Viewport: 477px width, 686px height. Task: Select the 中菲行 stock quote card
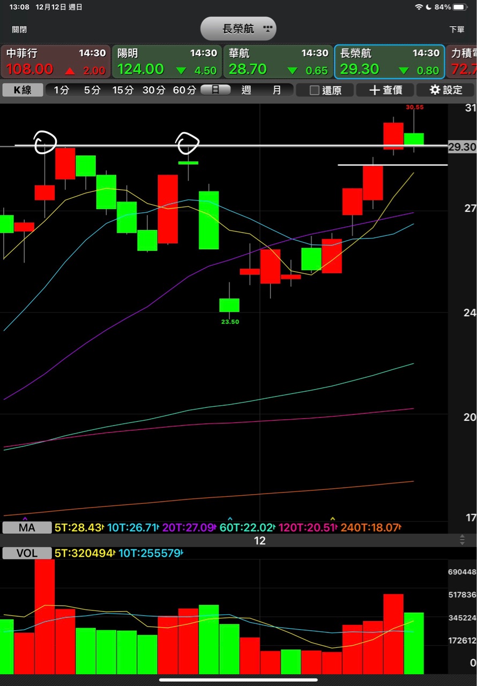pos(55,62)
